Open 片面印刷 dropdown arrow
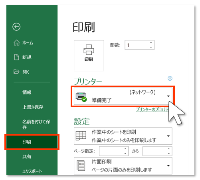This screenshot has width=200, height=180. pyautogui.click(x=168, y=166)
